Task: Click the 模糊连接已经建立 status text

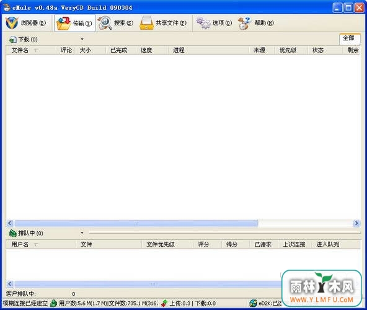Action: (x=25, y=303)
